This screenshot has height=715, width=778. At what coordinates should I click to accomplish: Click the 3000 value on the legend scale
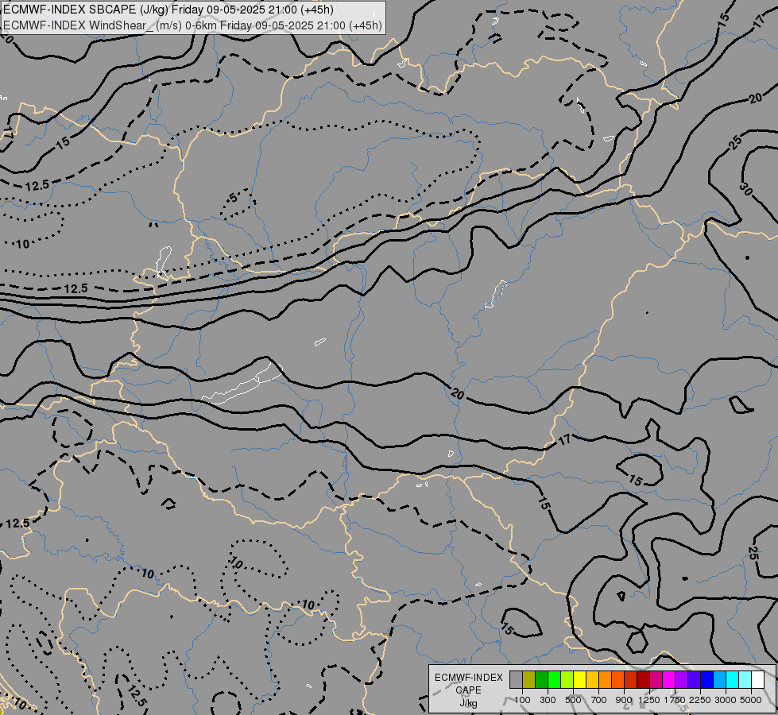click(x=726, y=700)
